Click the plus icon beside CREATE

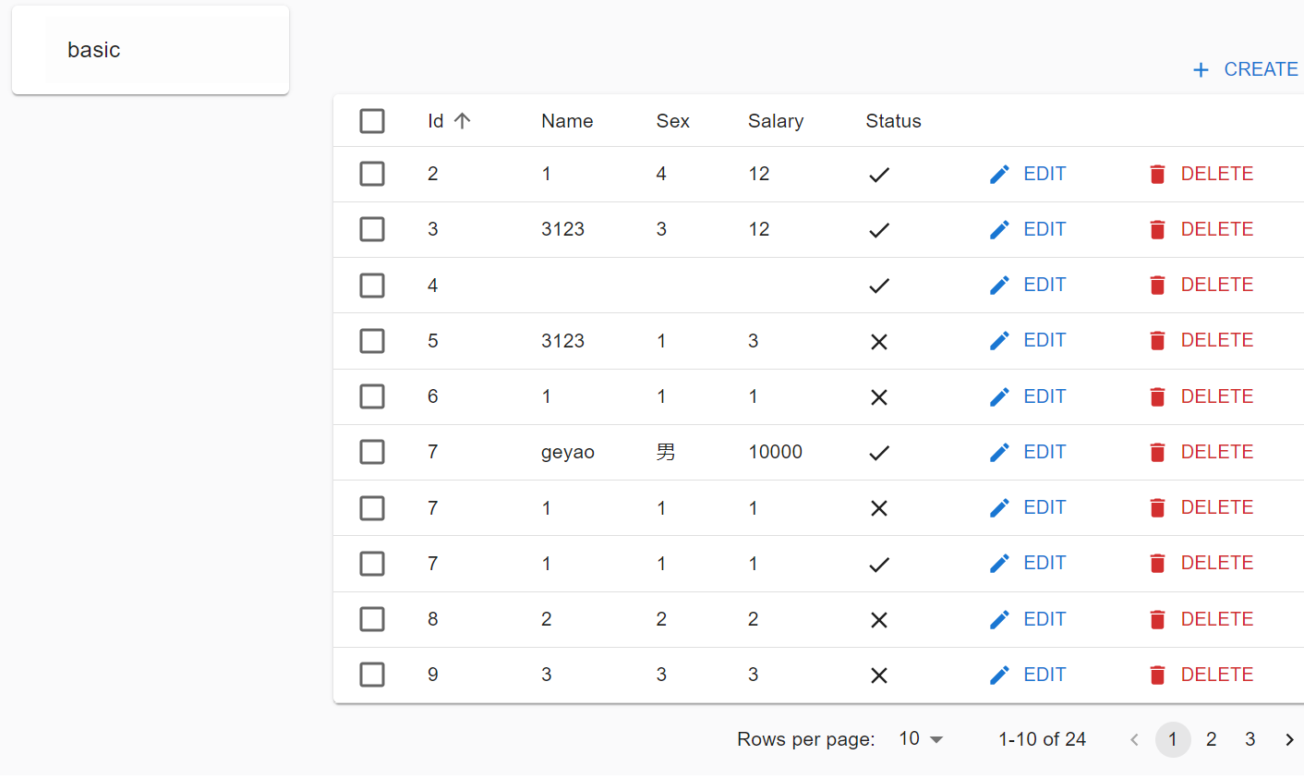click(1200, 69)
